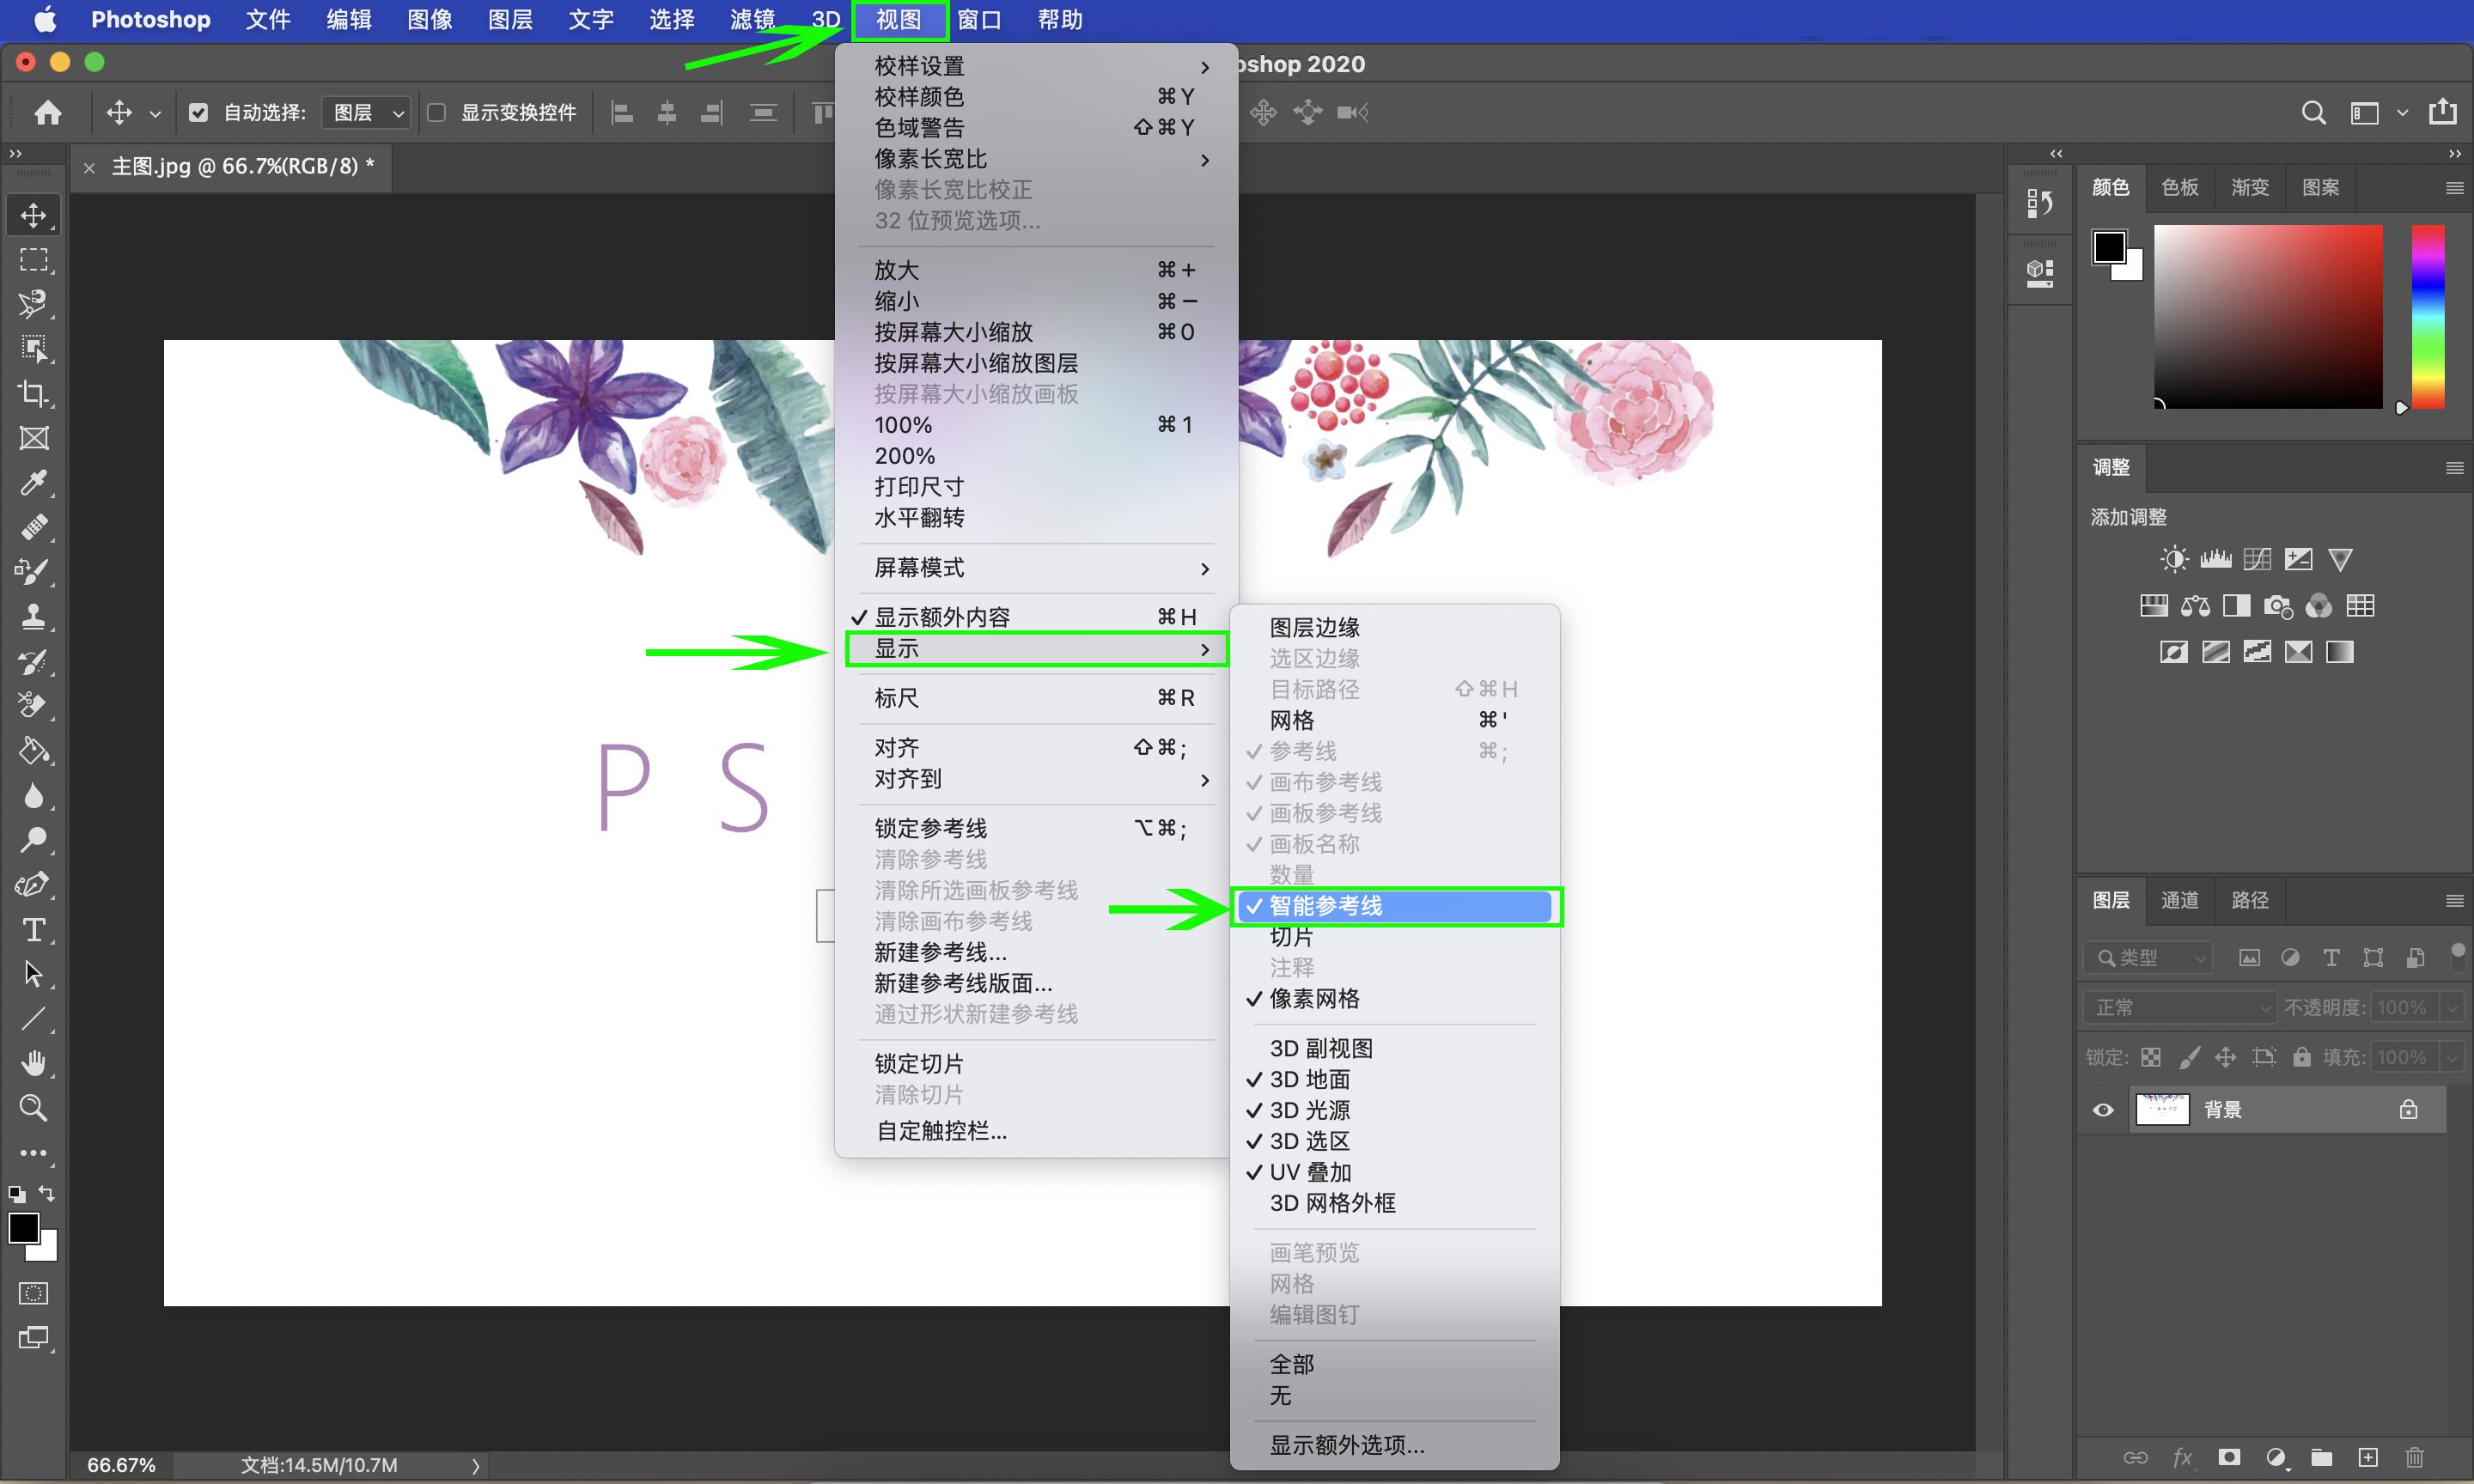Viewport: 2474px width, 1484px height.
Task: Click 自定触控栏... entry
Action: pyautogui.click(x=1036, y=1131)
